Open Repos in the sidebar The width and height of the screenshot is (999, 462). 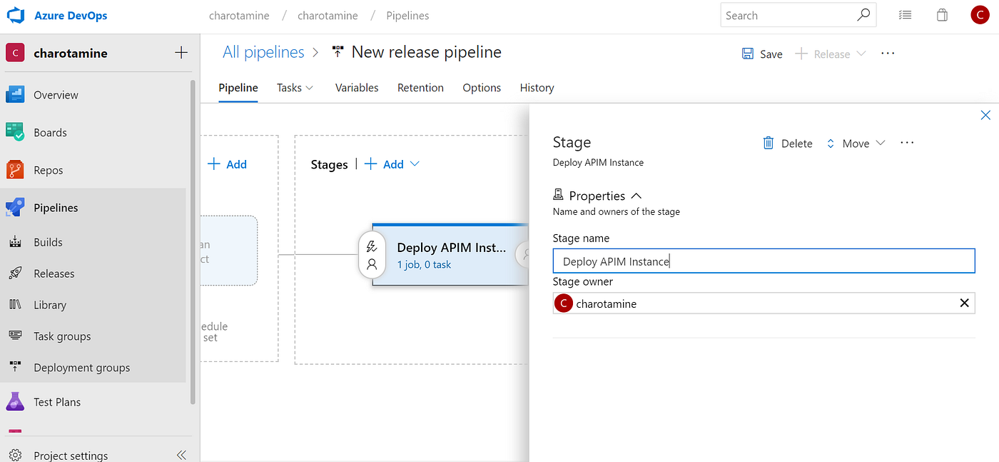tap(50, 169)
